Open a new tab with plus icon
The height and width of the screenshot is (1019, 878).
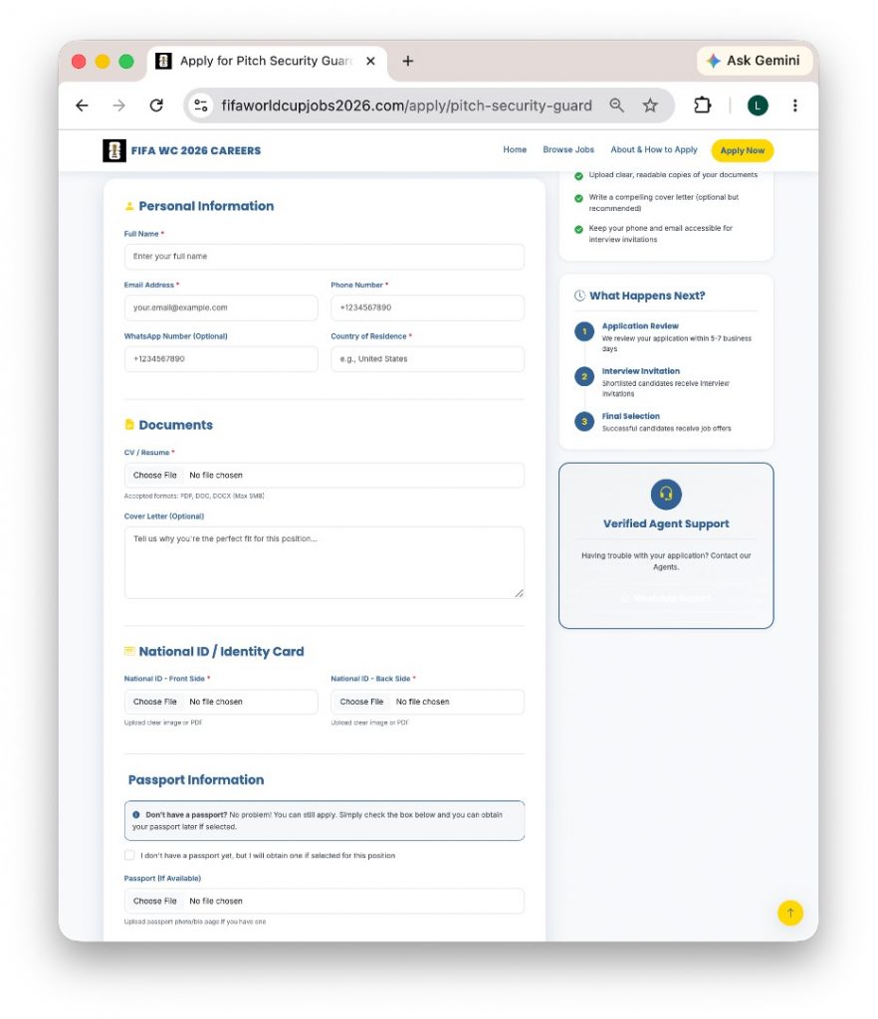coord(407,61)
